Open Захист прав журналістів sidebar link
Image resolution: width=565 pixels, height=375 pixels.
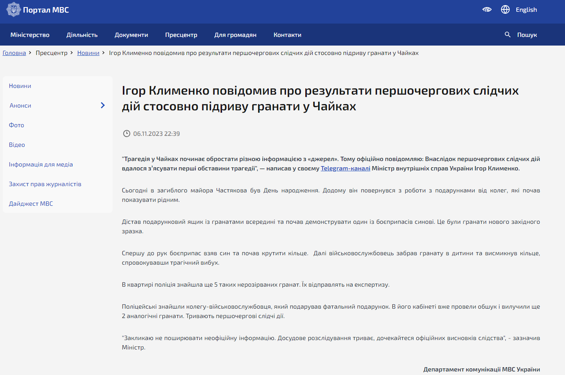45,184
